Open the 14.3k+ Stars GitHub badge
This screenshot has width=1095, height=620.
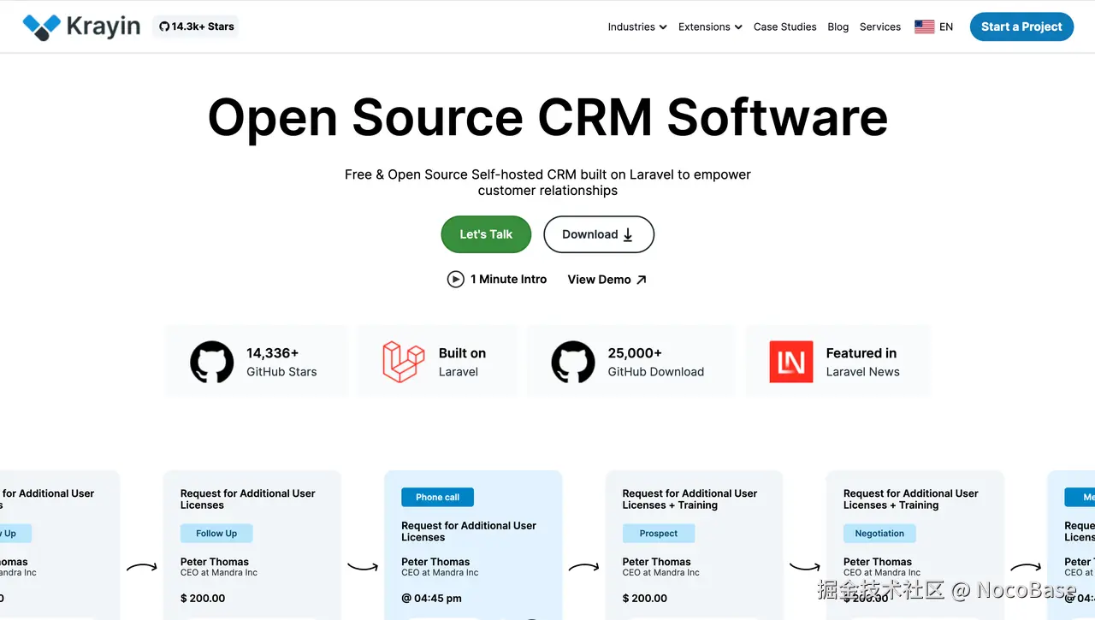tap(197, 27)
